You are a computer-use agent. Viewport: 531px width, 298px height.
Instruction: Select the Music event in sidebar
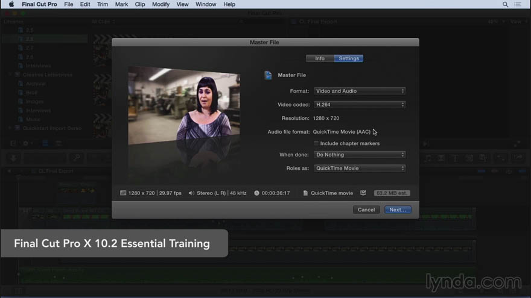(33, 119)
